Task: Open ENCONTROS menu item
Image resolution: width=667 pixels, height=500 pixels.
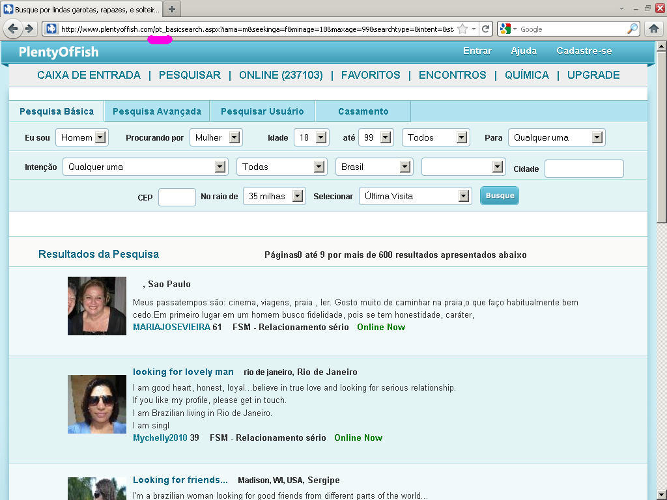Action: point(452,76)
